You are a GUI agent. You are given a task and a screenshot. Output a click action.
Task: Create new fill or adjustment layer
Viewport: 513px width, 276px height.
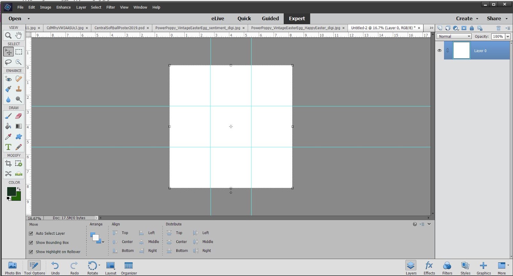pyautogui.click(x=456, y=28)
